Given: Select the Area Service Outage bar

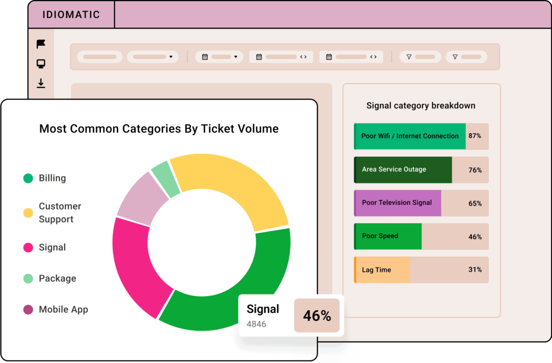Looking at the screenshot, I should point(402,170).
